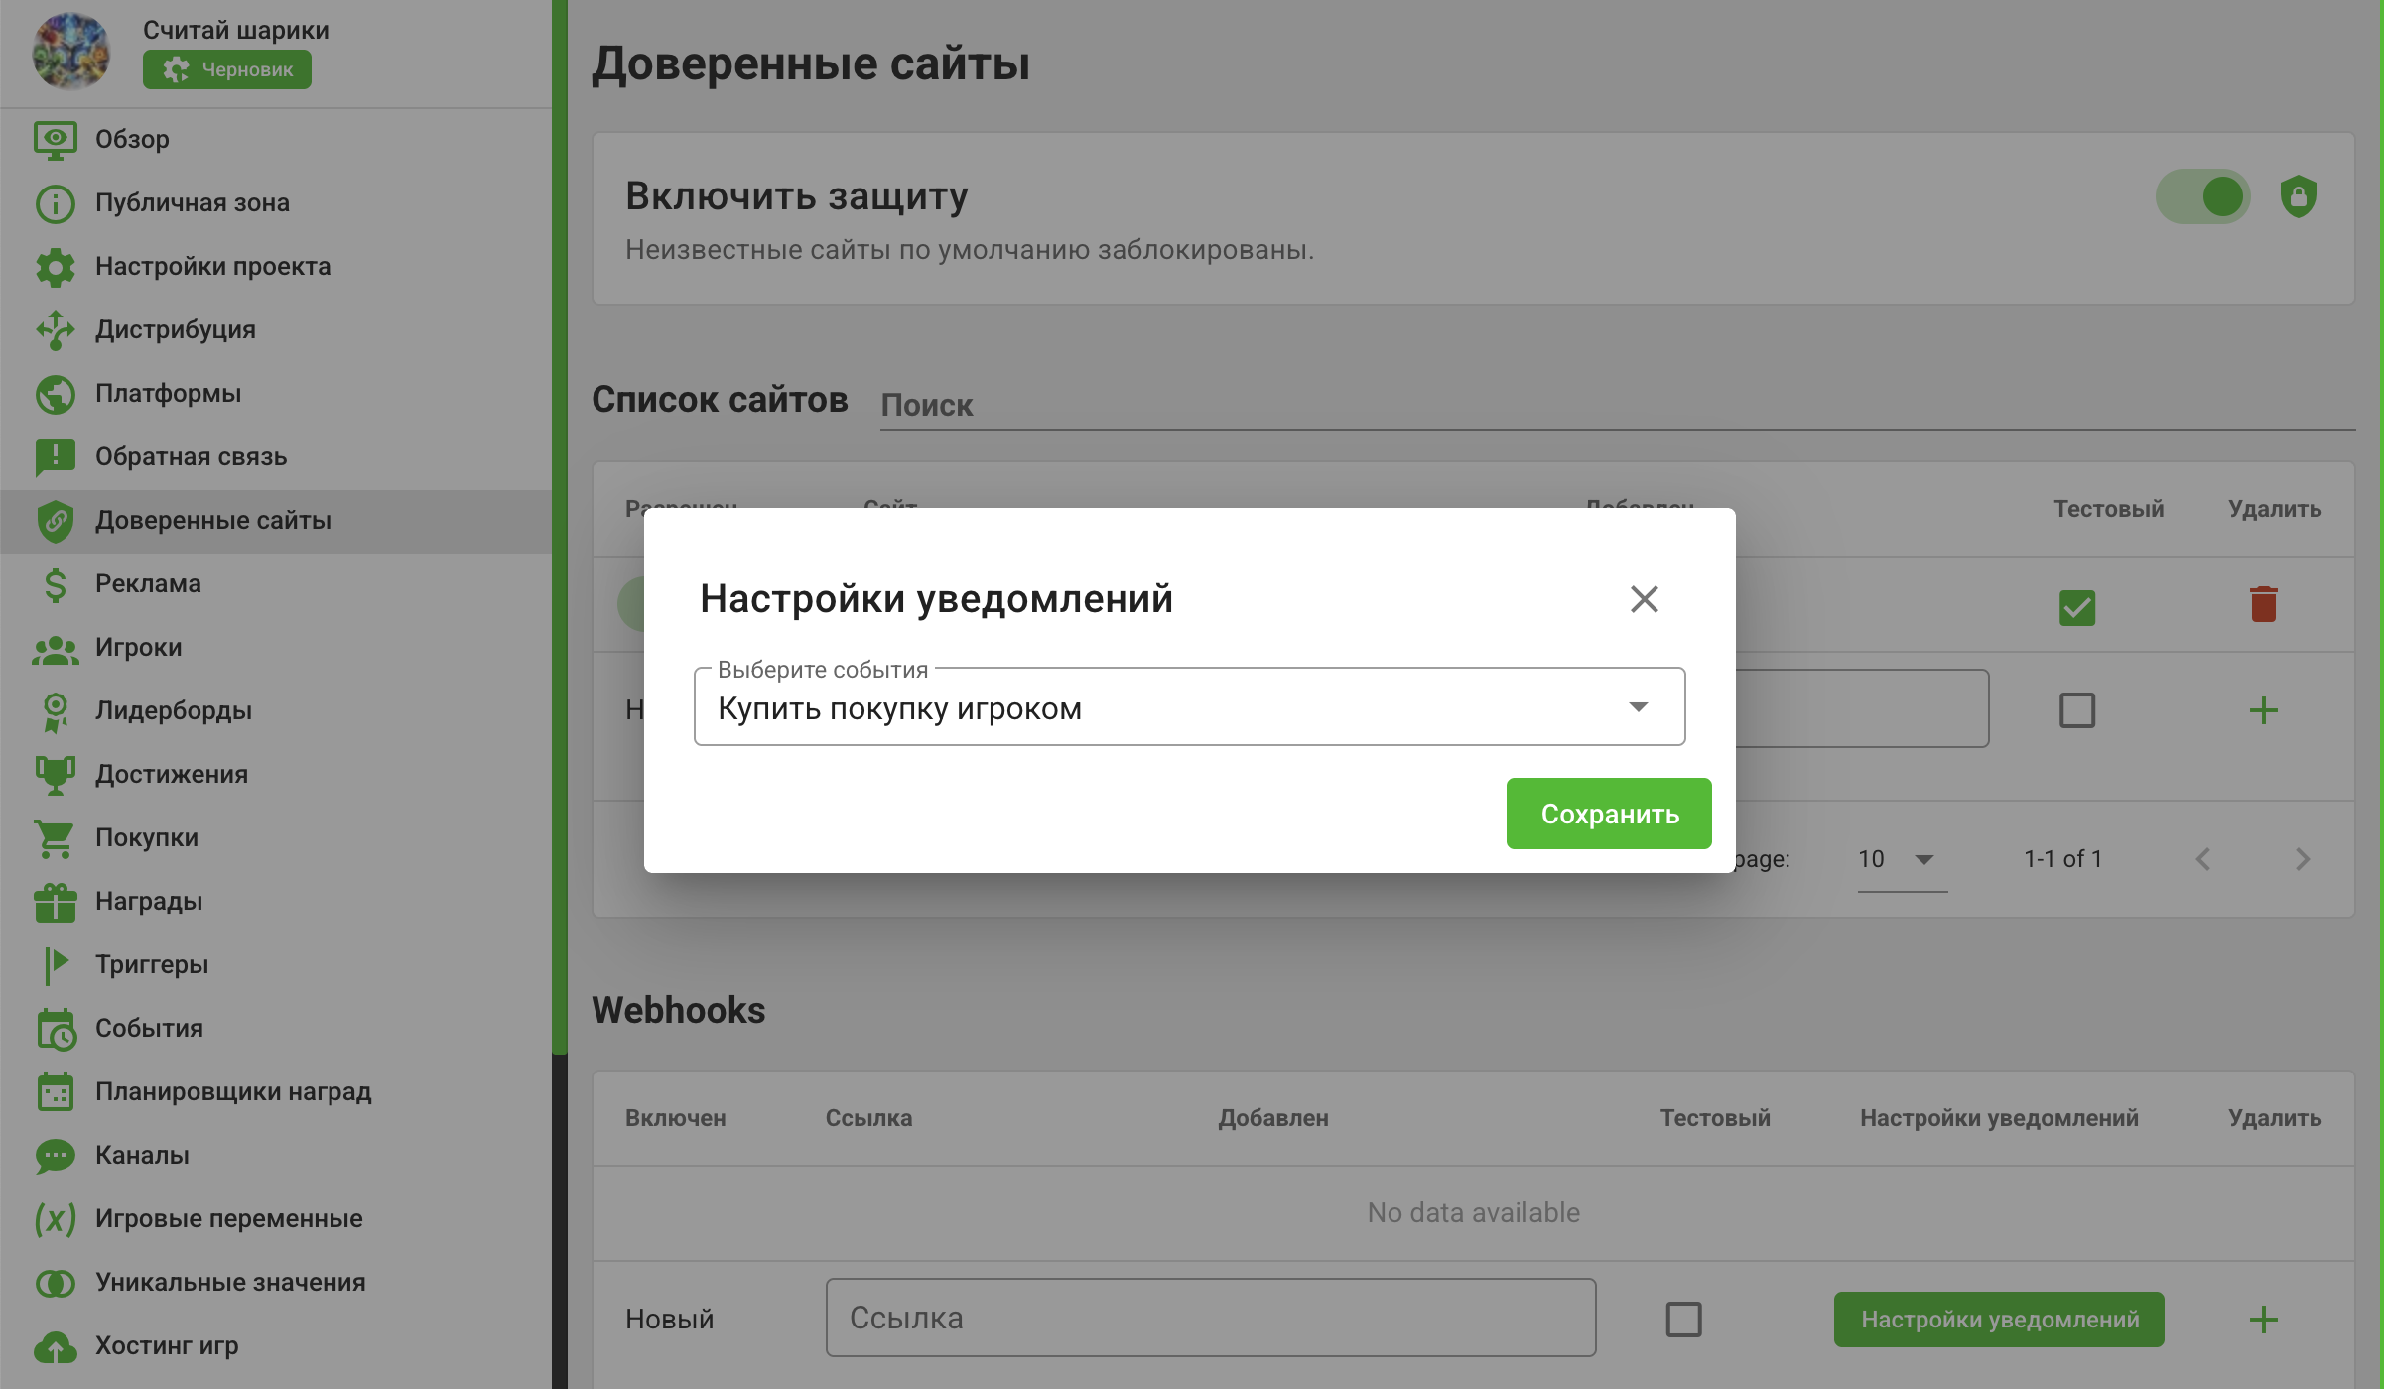Add new site with green plus icon
This screenshot has width=2384, height=1389.
click(2263, 710)
